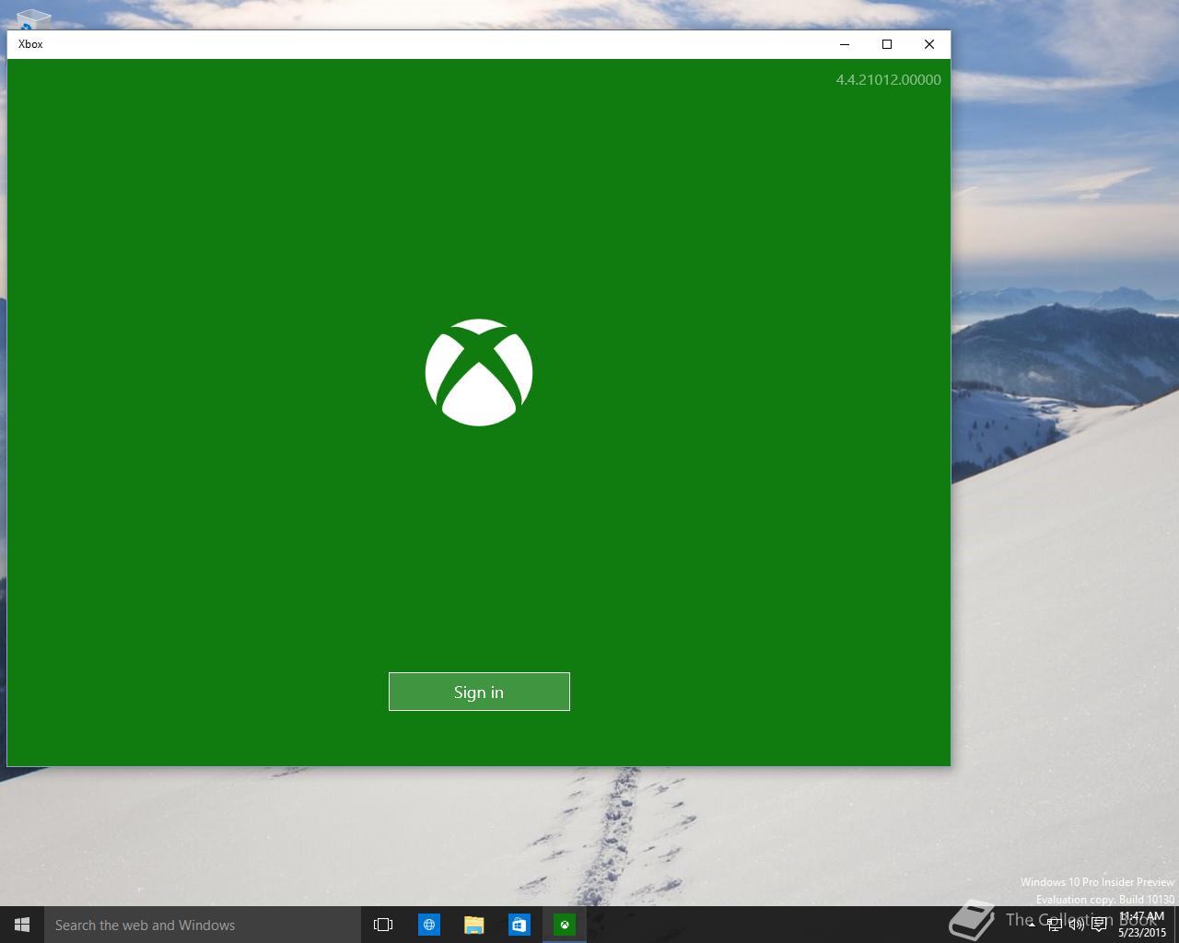This screenshot has height=943, width=1179.
Task: Select the Recycle Bin desktop icon
Action: pos(32,18)
